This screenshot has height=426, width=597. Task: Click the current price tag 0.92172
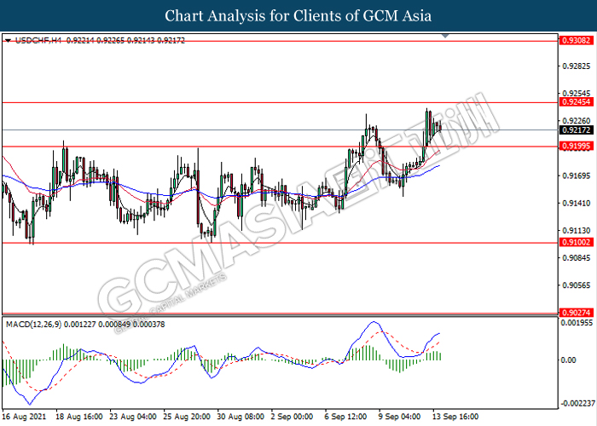(x=577, y=130)
